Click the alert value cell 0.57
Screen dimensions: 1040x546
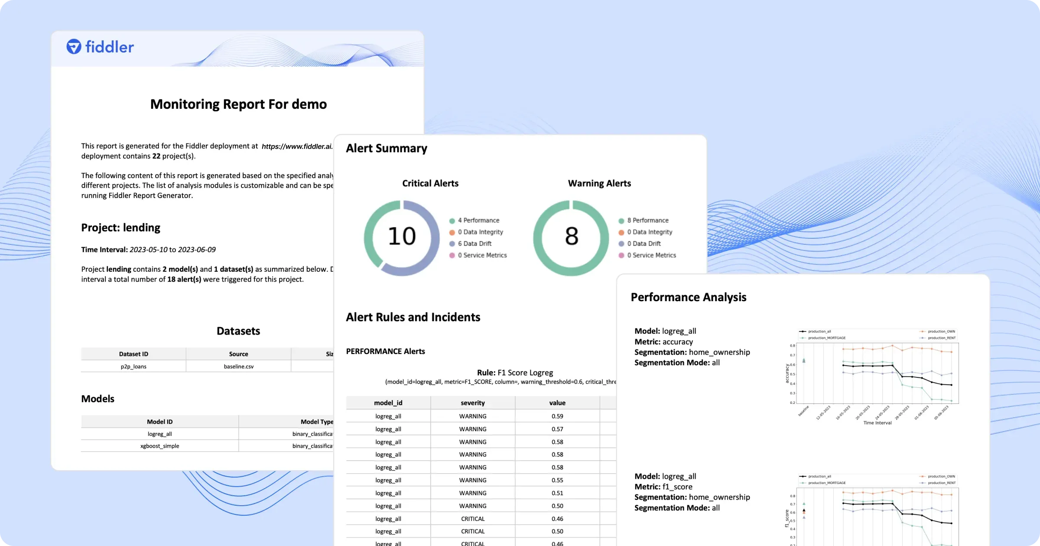[557, 429]
